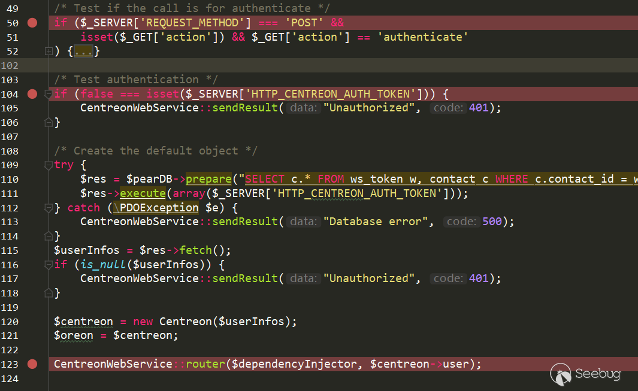Click the empty current line 102
The height and width of the screenshot is (391, 638).
click(x=342, y=65)
